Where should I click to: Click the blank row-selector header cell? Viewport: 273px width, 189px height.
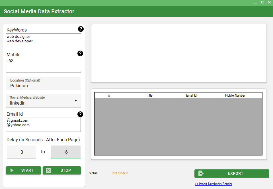pos(100,95)
